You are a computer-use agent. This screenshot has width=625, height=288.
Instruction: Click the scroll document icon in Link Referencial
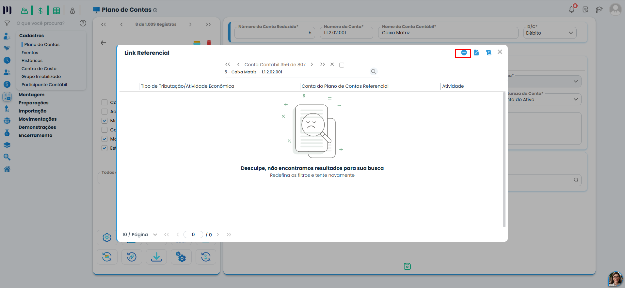point(489,53)
